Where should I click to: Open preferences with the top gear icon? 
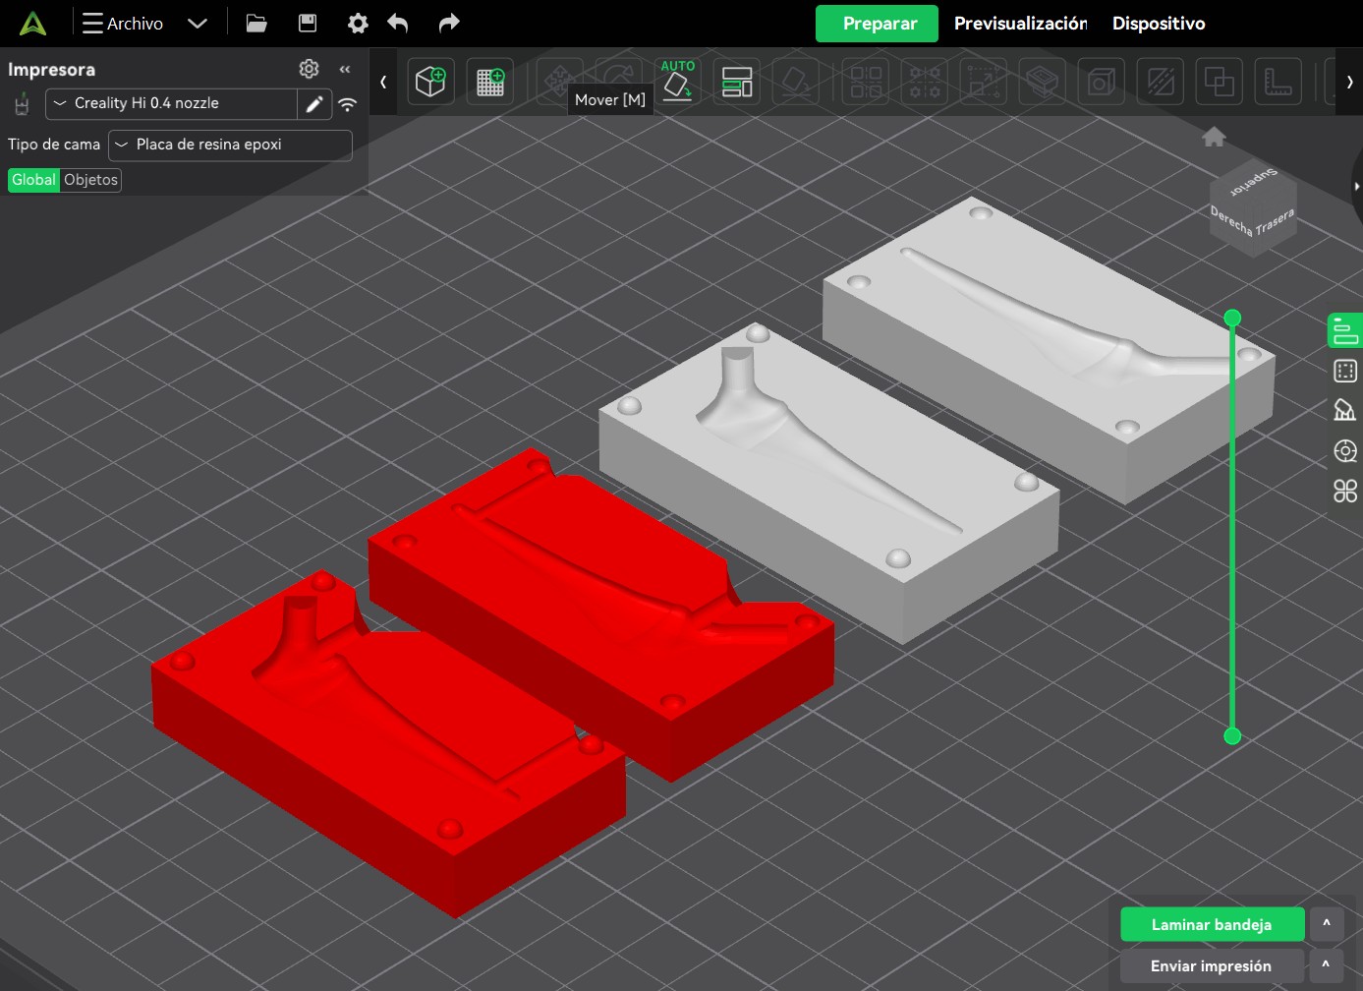(358, 24)
